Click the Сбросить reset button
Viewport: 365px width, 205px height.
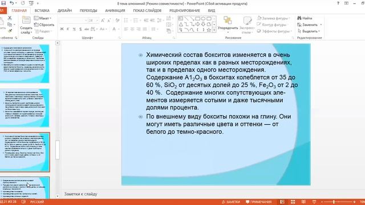[x=44, y=24]
